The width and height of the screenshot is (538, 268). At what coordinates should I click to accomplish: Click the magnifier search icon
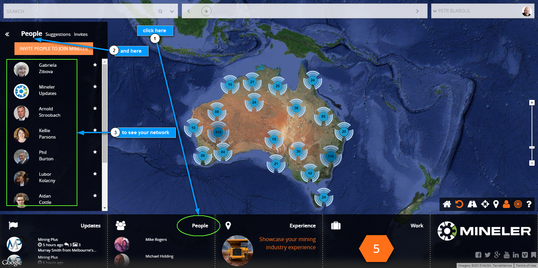coord(160,11)
